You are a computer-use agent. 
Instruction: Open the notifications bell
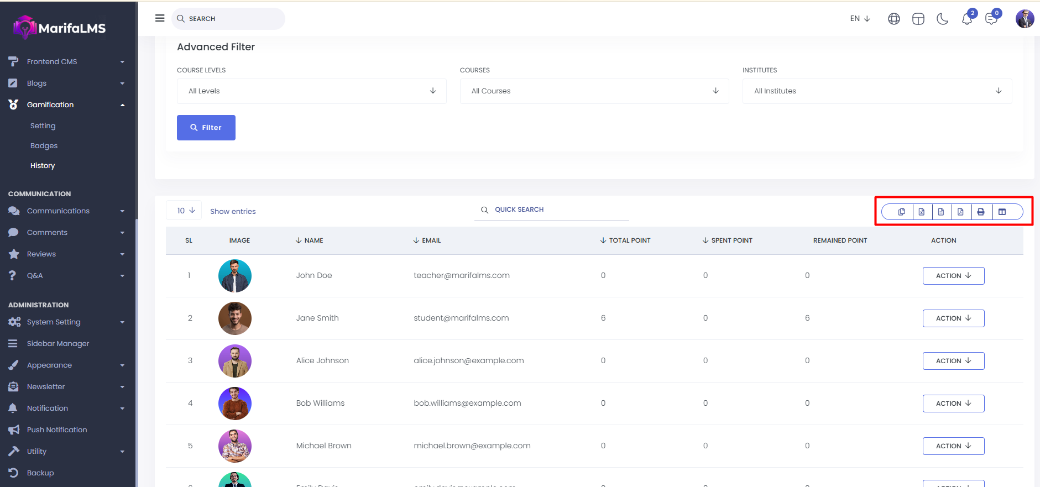click(x=966, y=19)
